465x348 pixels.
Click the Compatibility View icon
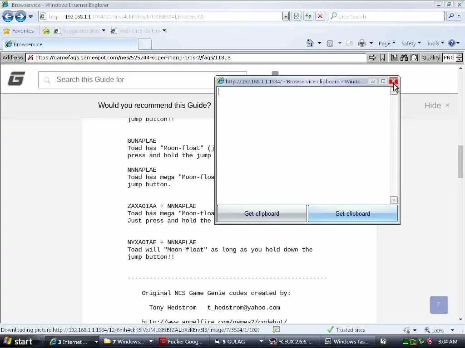pyautogui.click(x=297, y=16)
